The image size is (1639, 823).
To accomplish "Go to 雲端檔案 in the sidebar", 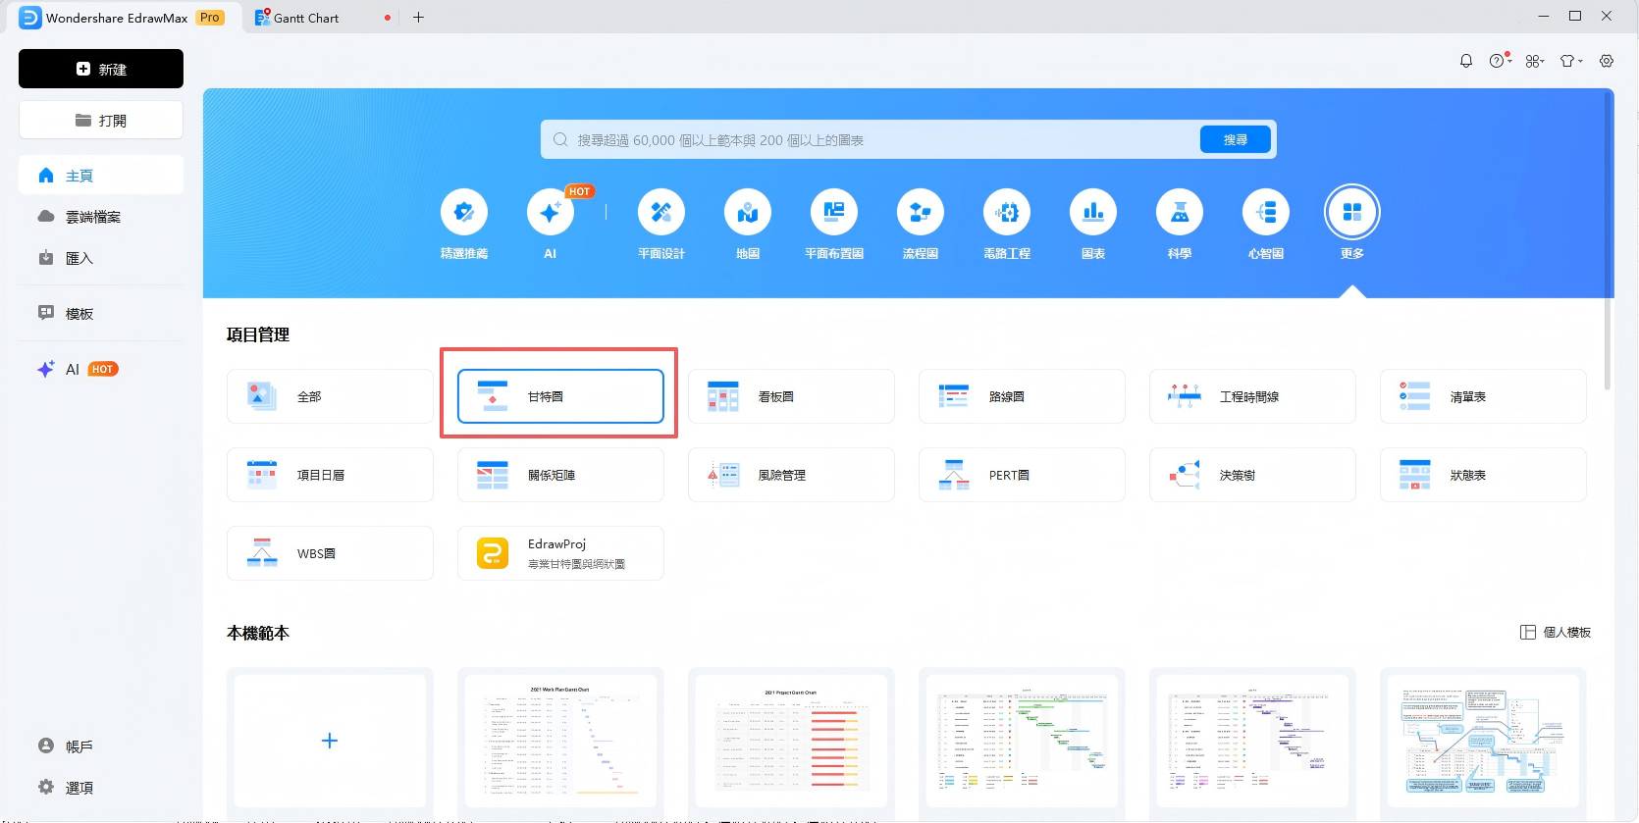I will point(92,217).
